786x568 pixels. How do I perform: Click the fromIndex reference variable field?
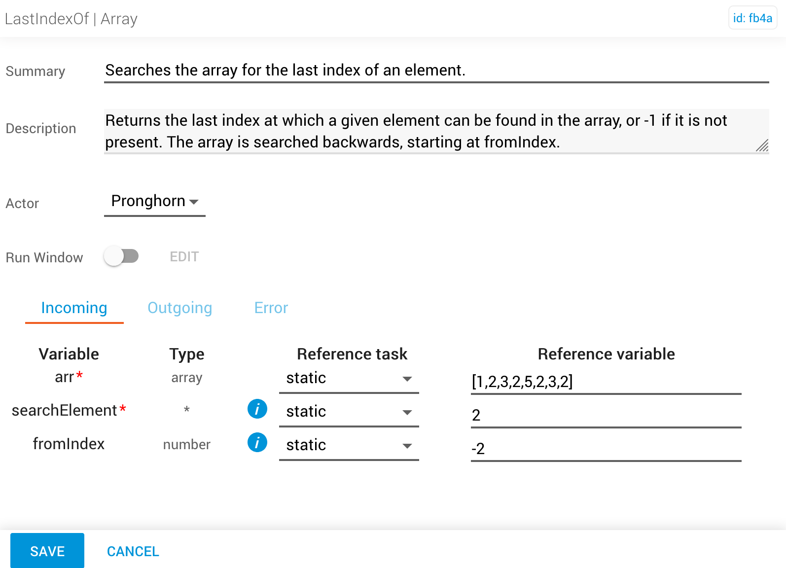coord(606,449)
